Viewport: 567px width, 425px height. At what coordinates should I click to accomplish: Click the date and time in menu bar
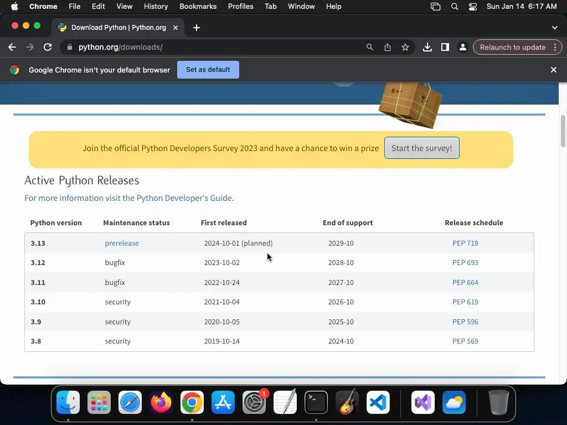click(x=522, y=7)
